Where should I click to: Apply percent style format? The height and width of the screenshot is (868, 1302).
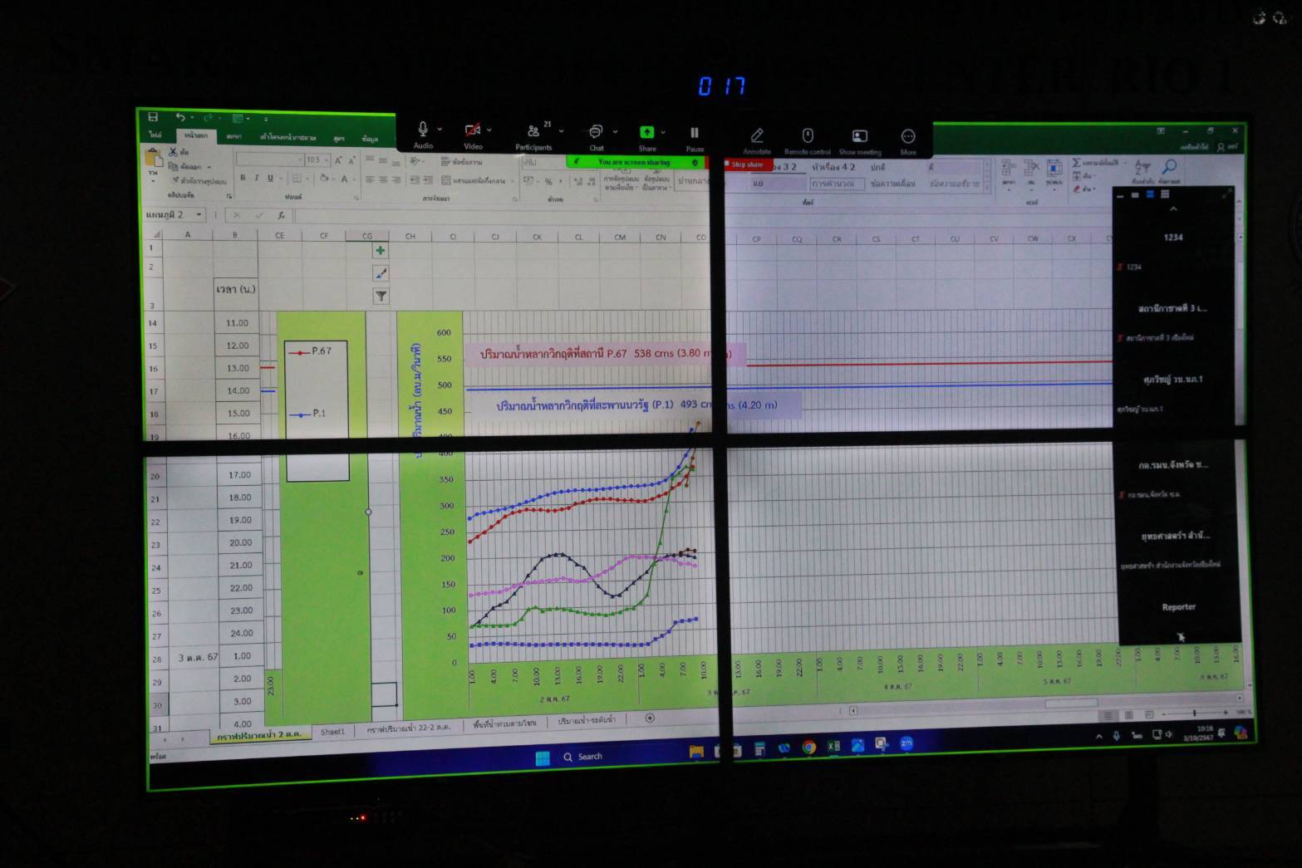click(548, 181)
